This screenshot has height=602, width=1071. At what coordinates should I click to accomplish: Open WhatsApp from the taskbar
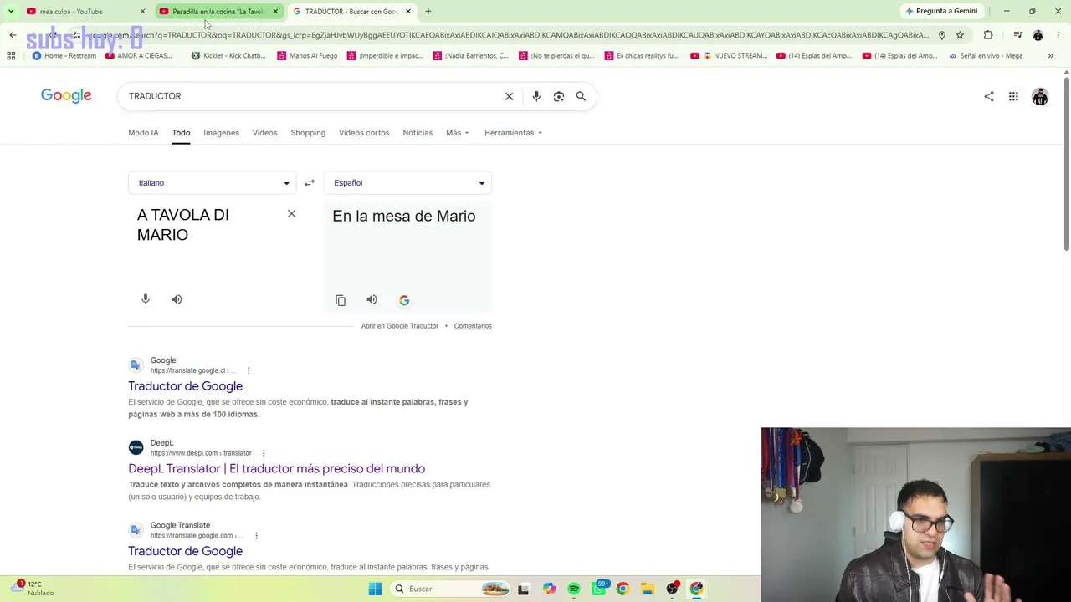[x=599, y=589]
